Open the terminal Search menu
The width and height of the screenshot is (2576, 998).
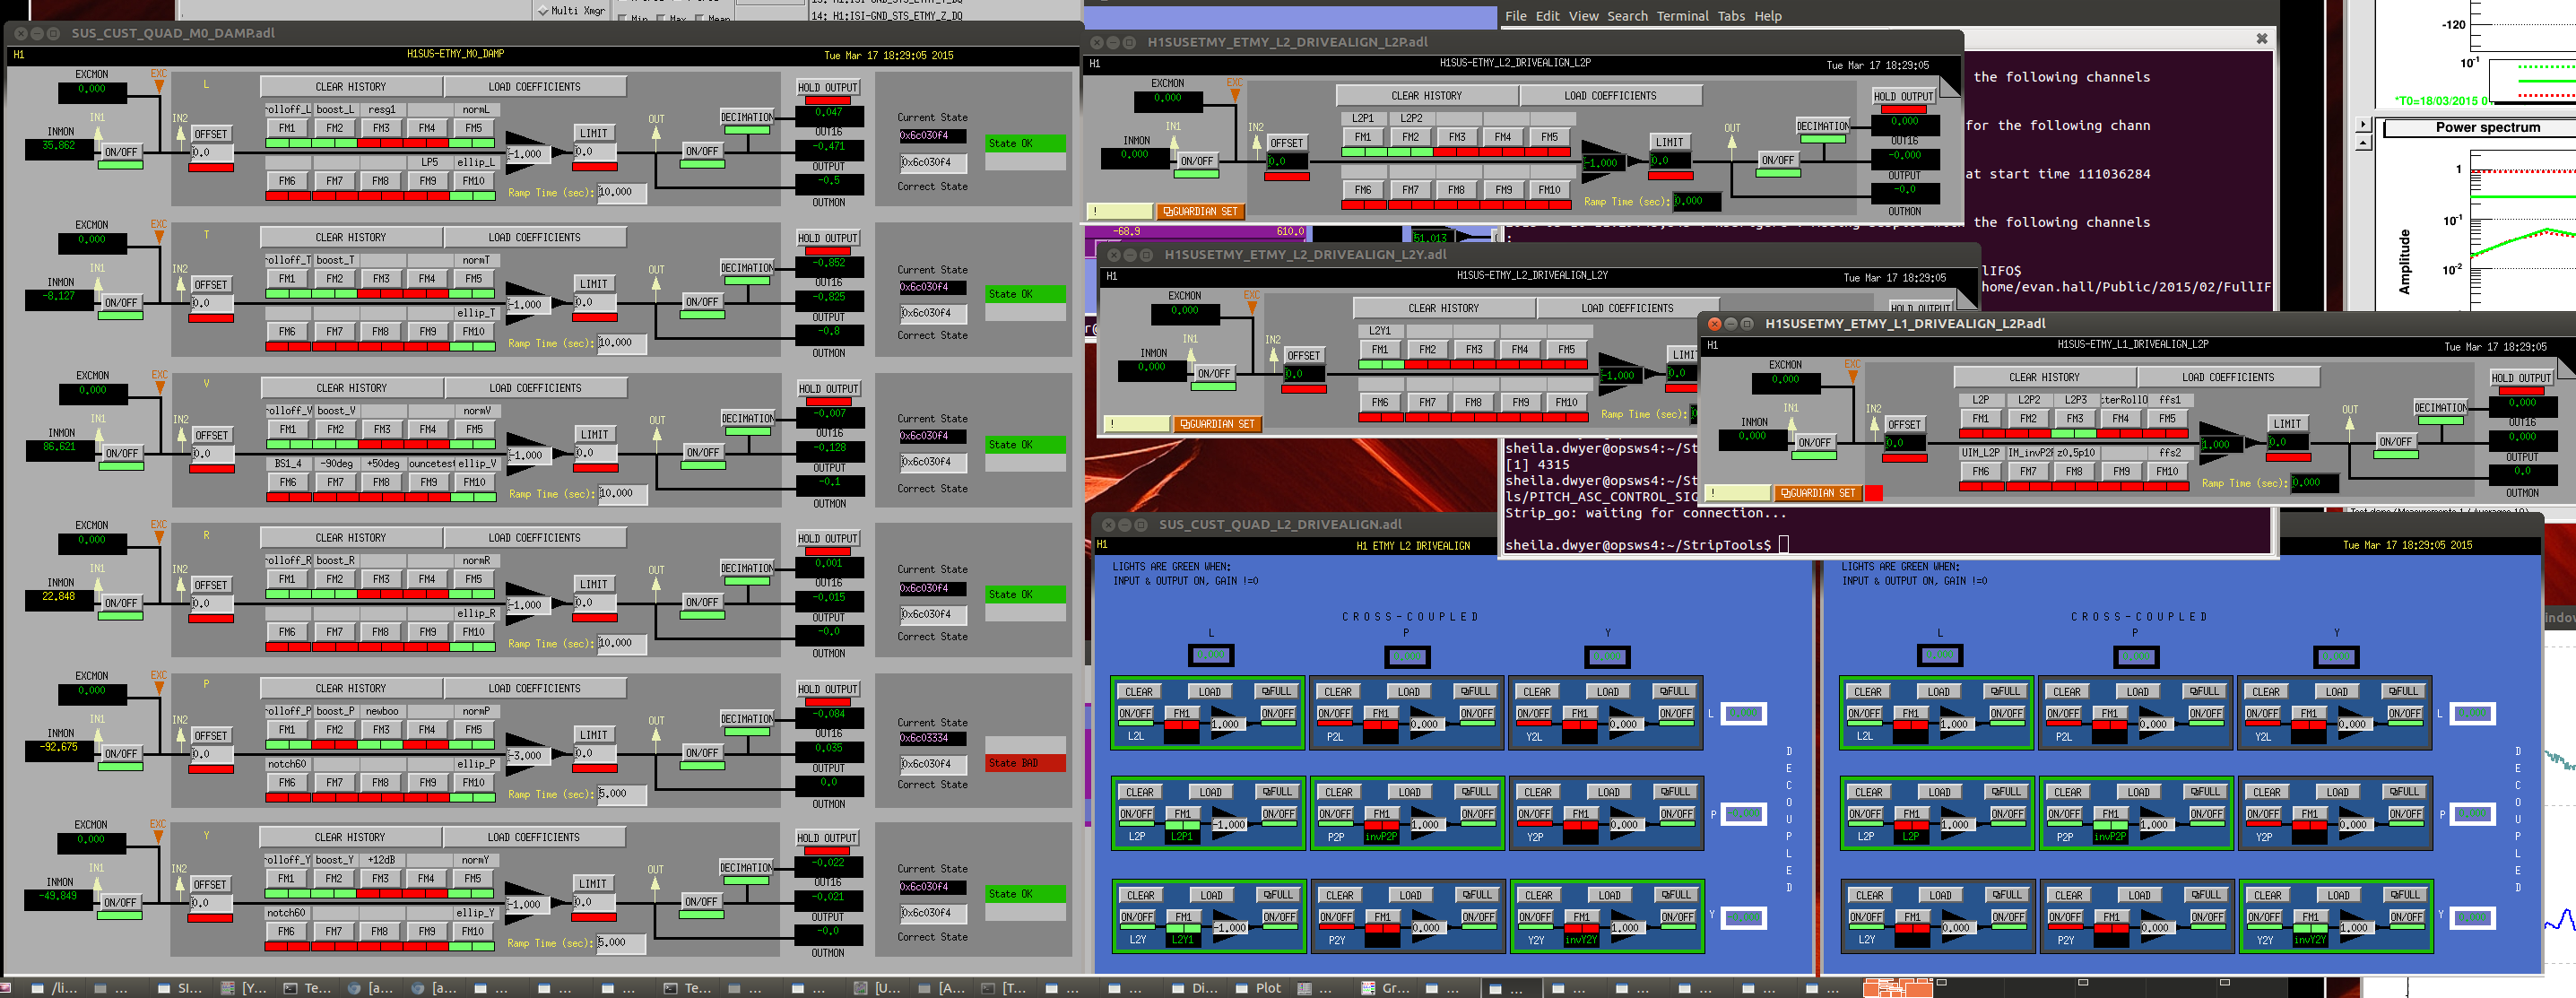click(x=1627, y=16)
